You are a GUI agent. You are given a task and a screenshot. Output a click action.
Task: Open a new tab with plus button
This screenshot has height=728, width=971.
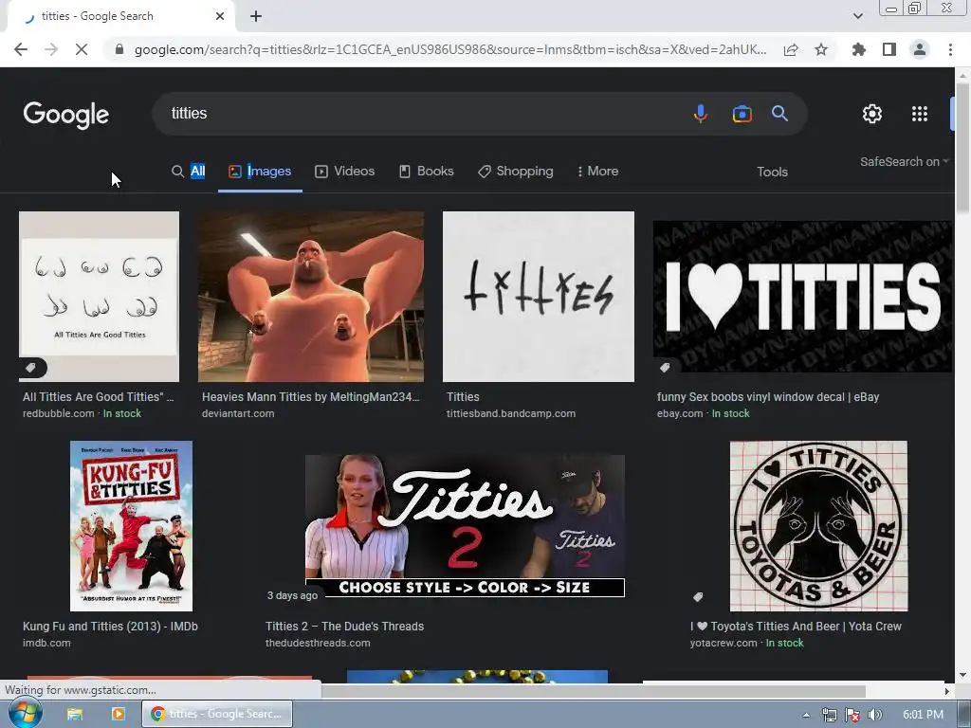click(256, 16)
